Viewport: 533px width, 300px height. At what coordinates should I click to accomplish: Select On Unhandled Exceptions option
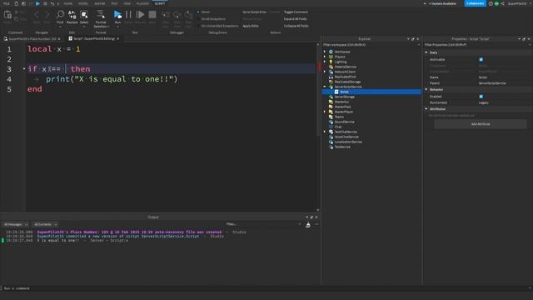(218, 26)
